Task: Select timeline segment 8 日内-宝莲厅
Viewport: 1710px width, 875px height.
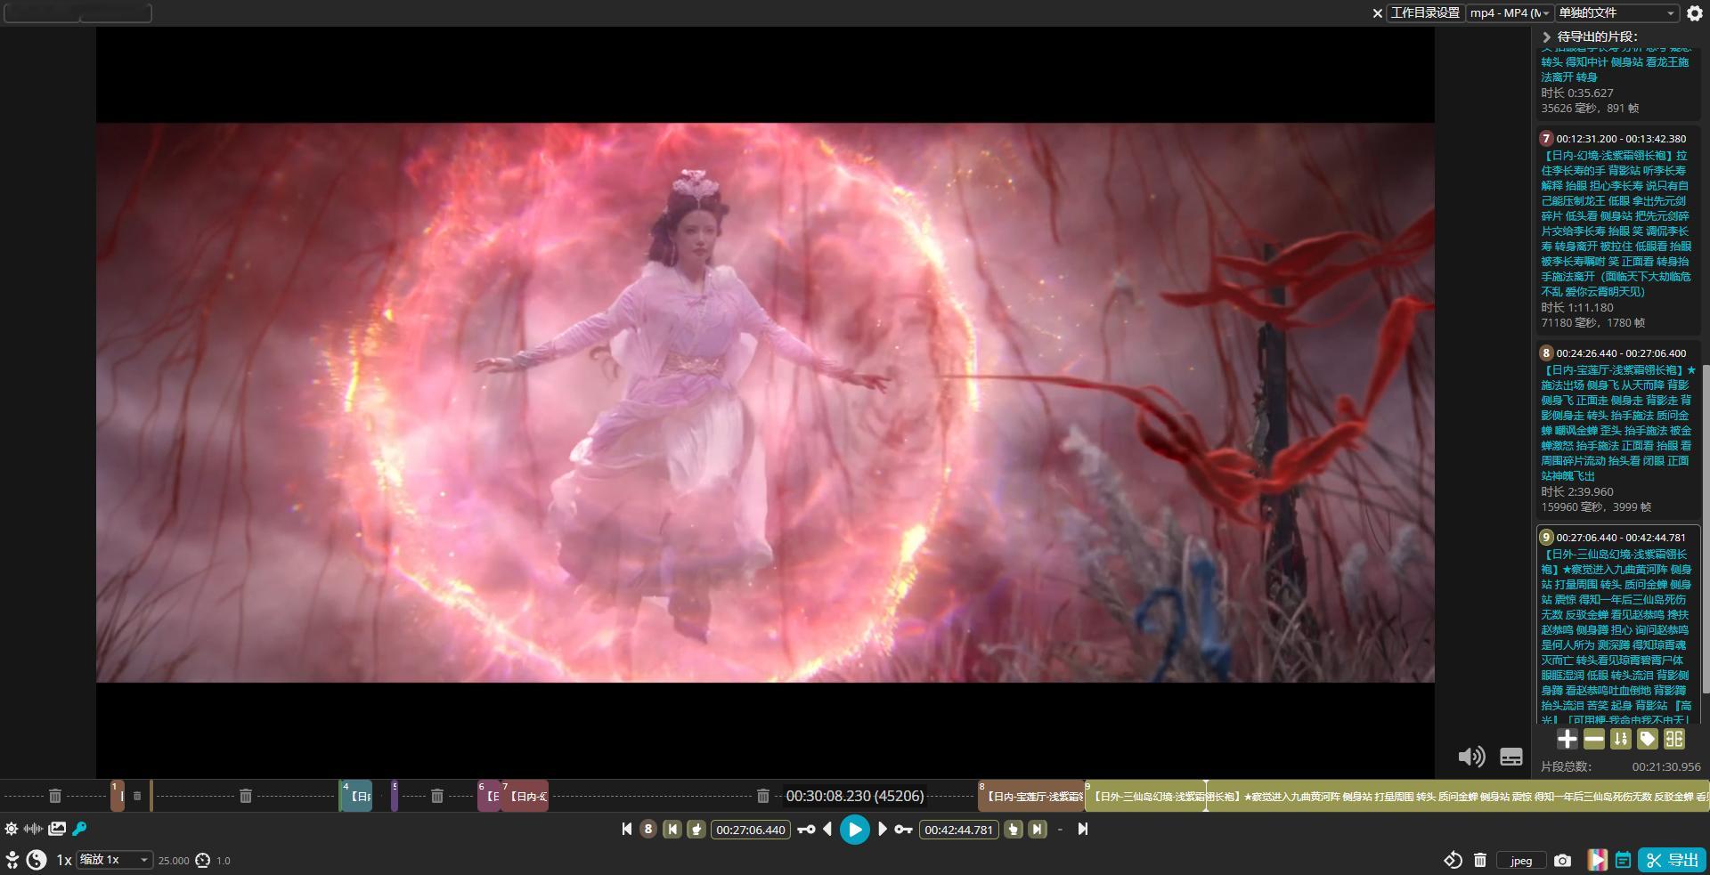Action: (x=1031, y=796)
